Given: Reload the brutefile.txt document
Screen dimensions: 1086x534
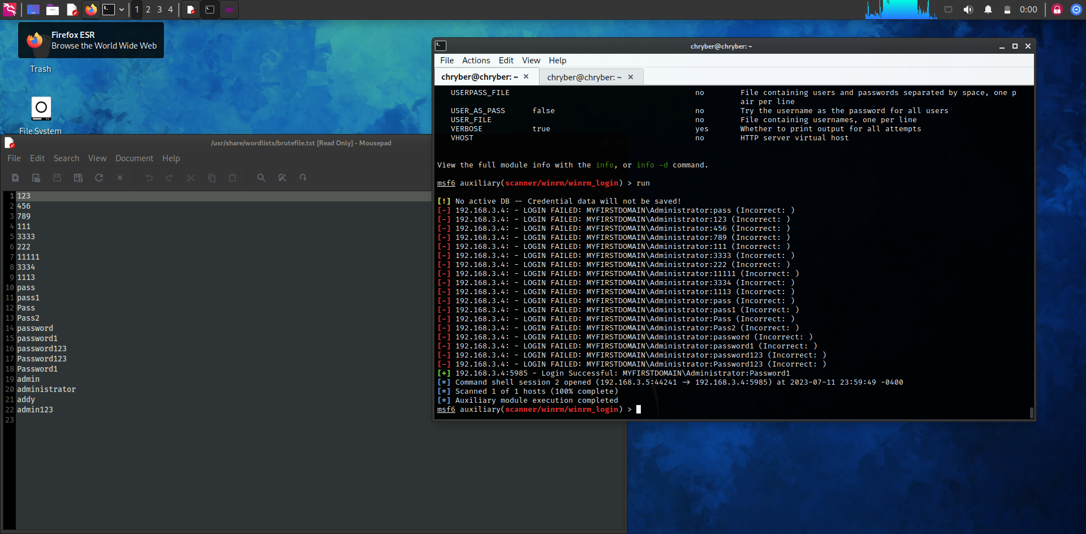Looking at the screenshot, I should [99, 178].
